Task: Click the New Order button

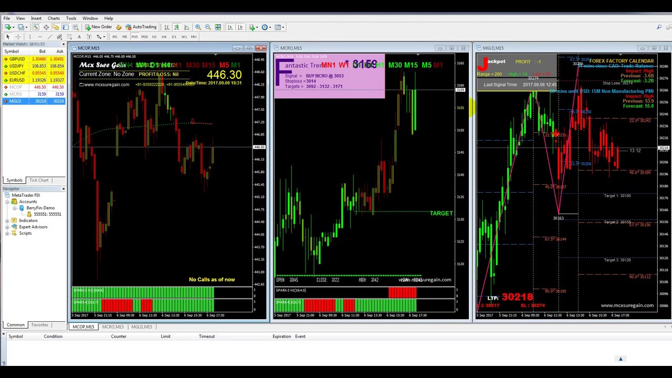Action: click(99, 27)
